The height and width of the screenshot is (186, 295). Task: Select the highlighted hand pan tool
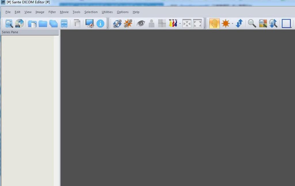pyautogui.click(x=214, y=24)
